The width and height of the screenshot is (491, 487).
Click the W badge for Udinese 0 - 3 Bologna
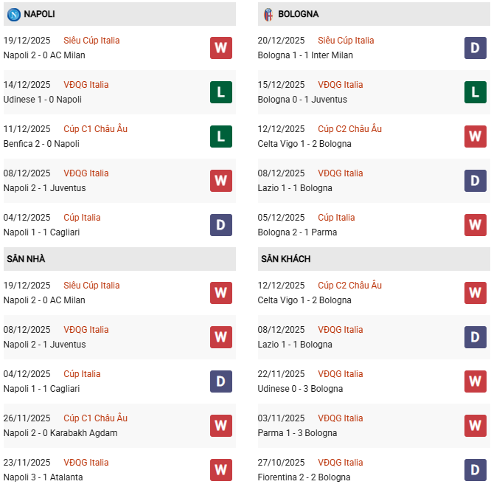pyautogui.click(x=475, y=381)
